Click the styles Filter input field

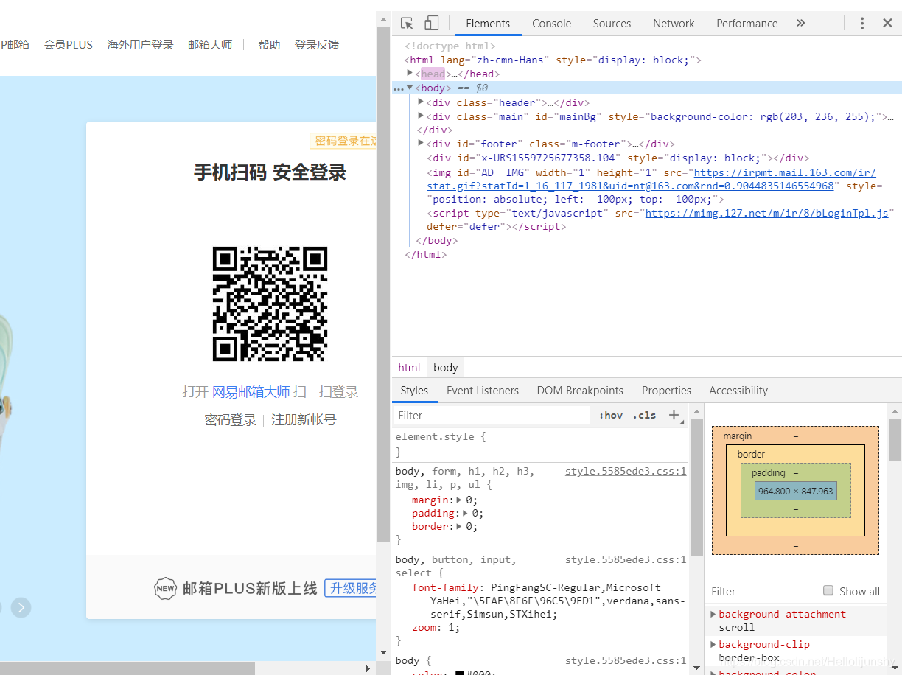point(492,416)
